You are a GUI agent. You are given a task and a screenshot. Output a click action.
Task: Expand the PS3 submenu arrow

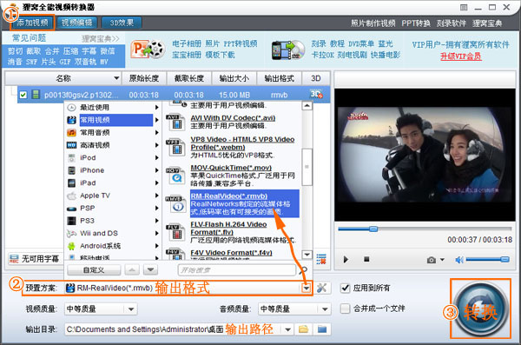[x=156, y=221]
